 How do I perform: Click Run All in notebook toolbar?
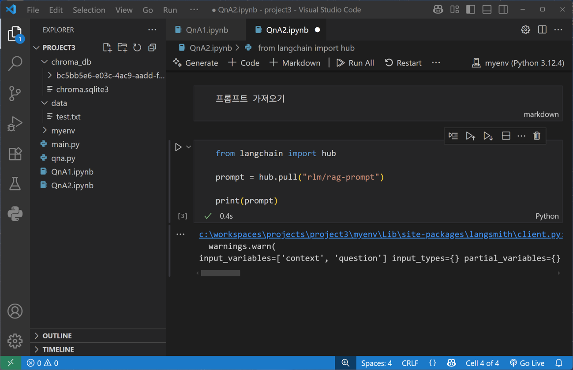click(x=356, y=63)
